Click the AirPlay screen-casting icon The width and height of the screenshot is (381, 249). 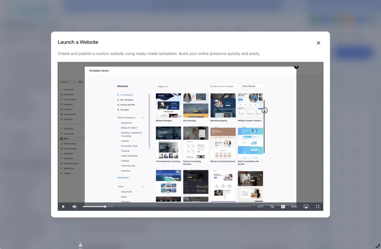pos(306,207)
